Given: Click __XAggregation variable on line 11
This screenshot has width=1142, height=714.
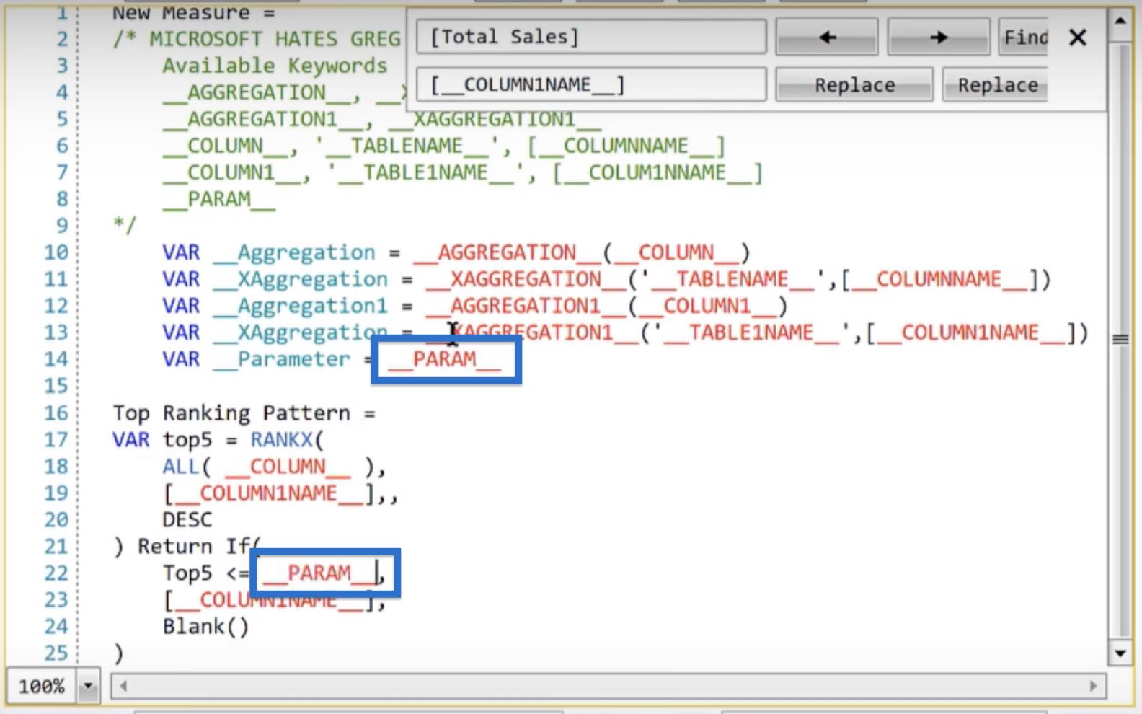Looking at the screenshot, I should 300,279.
